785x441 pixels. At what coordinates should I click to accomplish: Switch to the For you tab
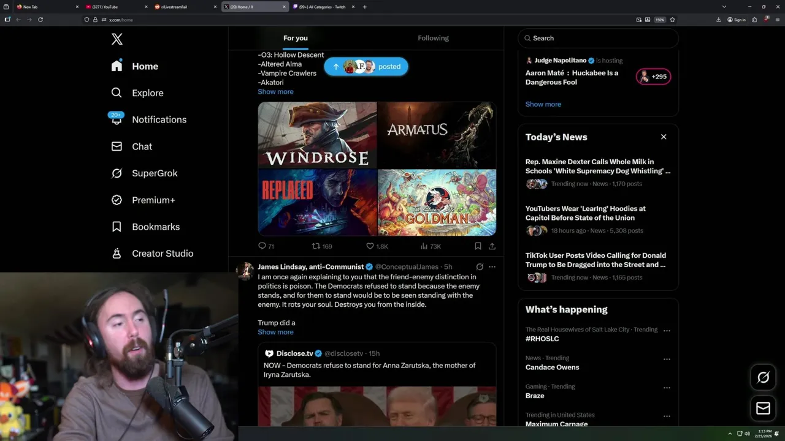[x=296, y=38]
